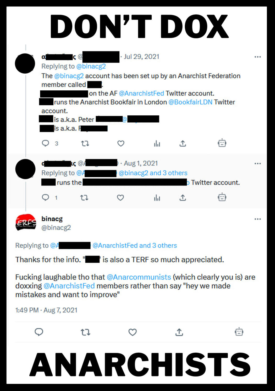Share the Aug 1, 2021 tweet
The height and width of the screenshot is (391, 275).
tap(183, 198)
